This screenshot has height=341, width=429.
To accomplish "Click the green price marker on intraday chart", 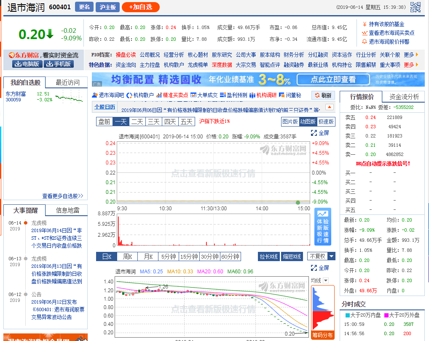I will click(x=298, y=203).
